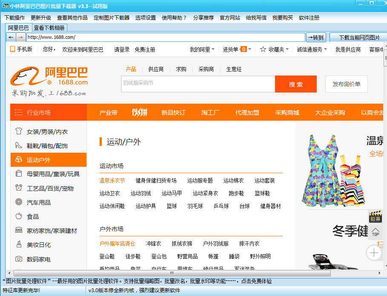Open the 下载操作 menu
The image size is (387, 296).
14,18
